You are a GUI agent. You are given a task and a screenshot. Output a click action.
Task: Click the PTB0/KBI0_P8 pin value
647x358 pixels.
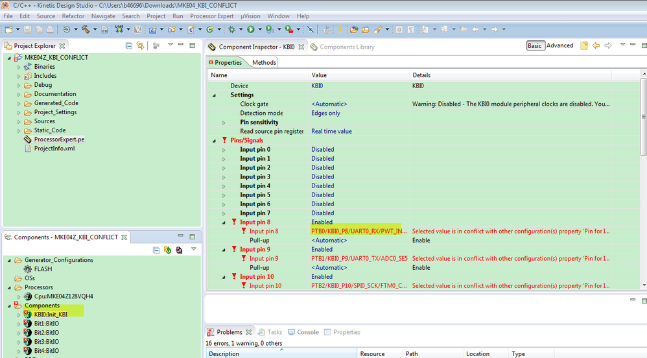(359, 232)
